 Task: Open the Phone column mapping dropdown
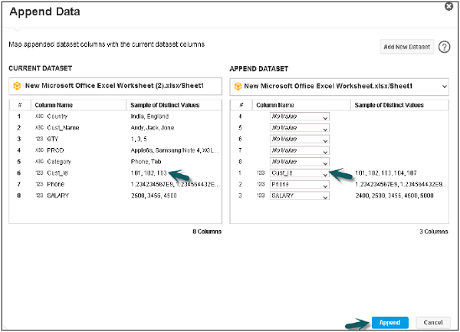[325, 185]
